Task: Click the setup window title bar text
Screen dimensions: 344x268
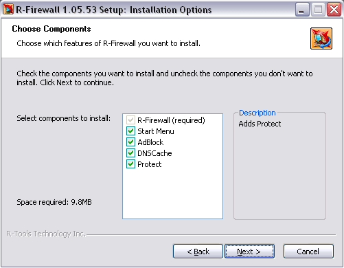Action: [x=114, y=10]
